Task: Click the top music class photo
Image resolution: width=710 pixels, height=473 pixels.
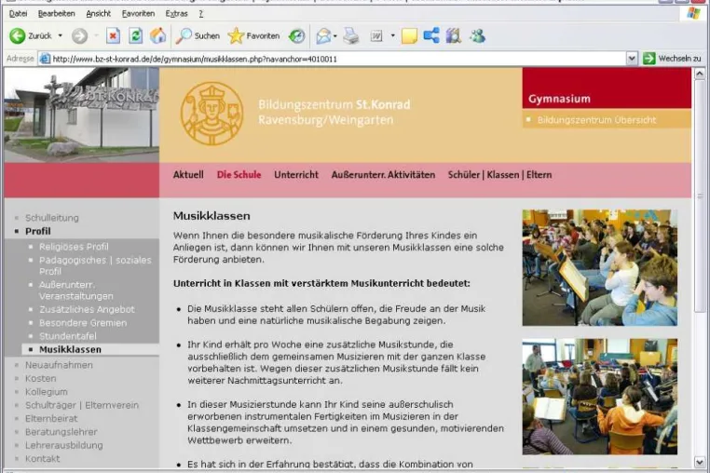Action: coord(600,267)
